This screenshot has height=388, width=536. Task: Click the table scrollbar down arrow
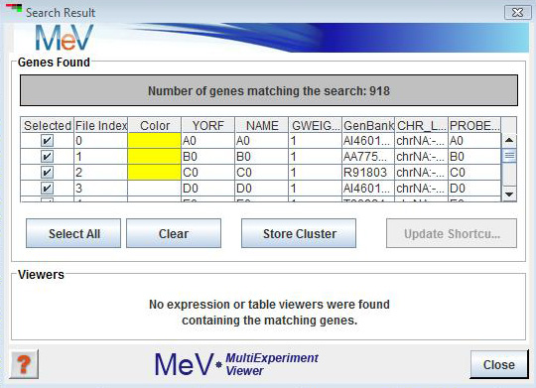tap(509, 194)
